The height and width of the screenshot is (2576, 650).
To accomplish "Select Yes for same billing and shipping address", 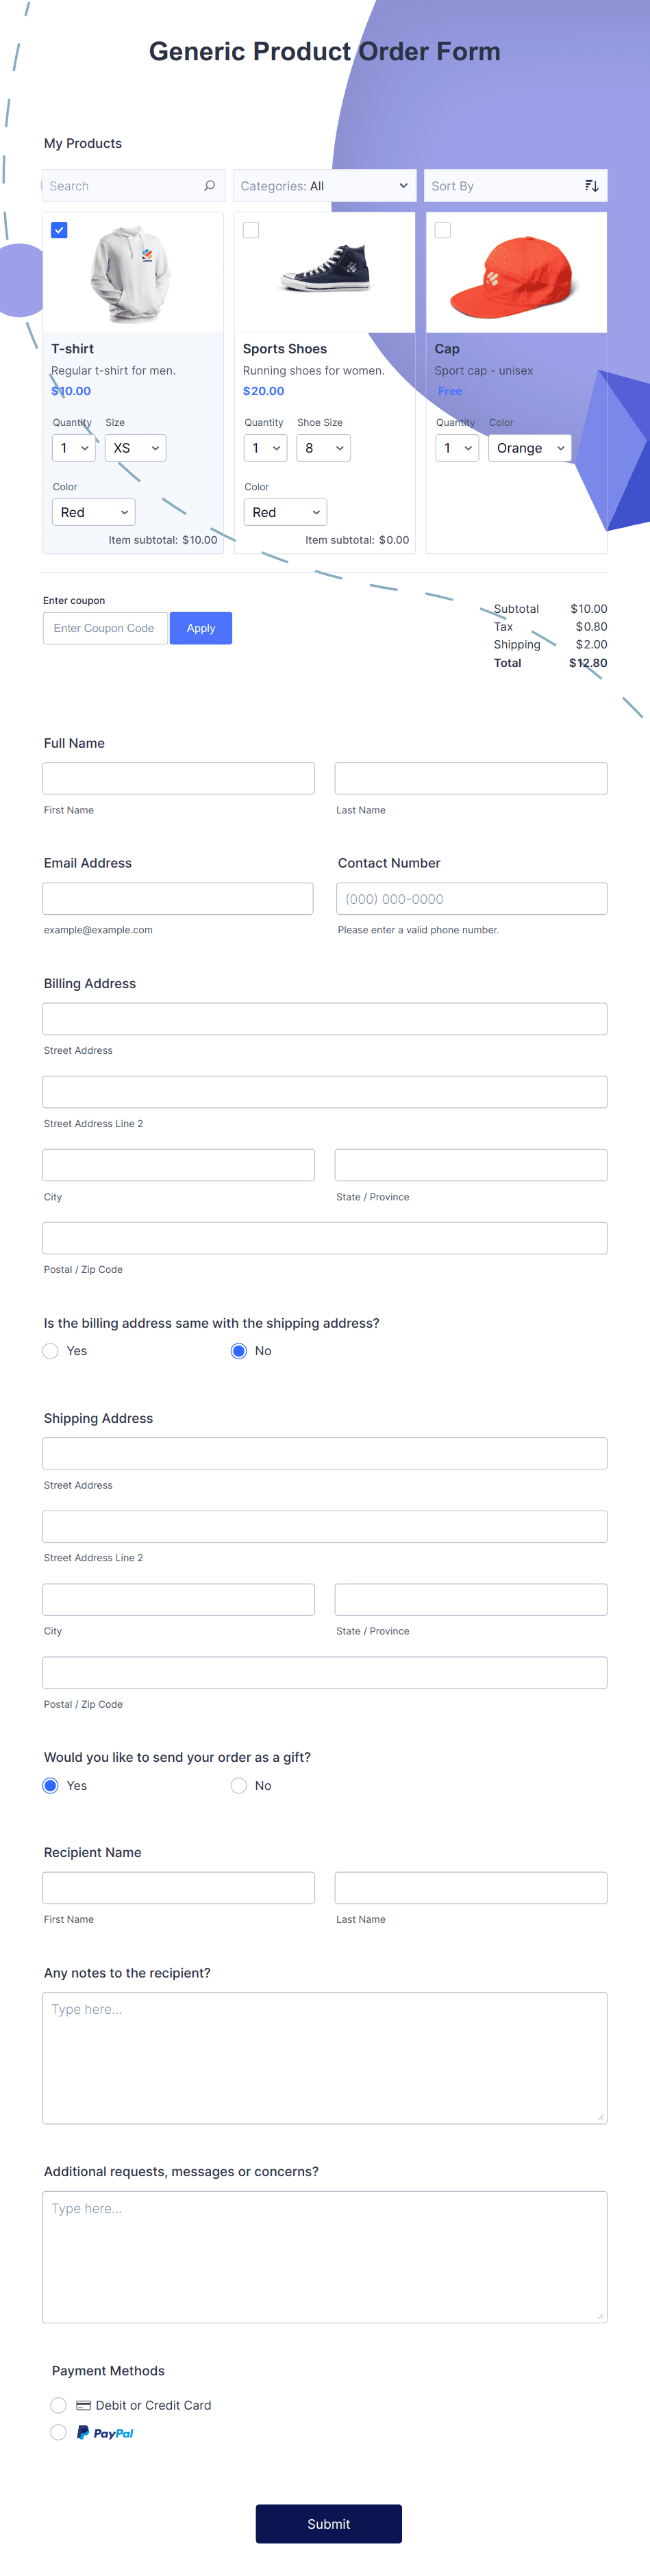I will (x=50, y=1350).
